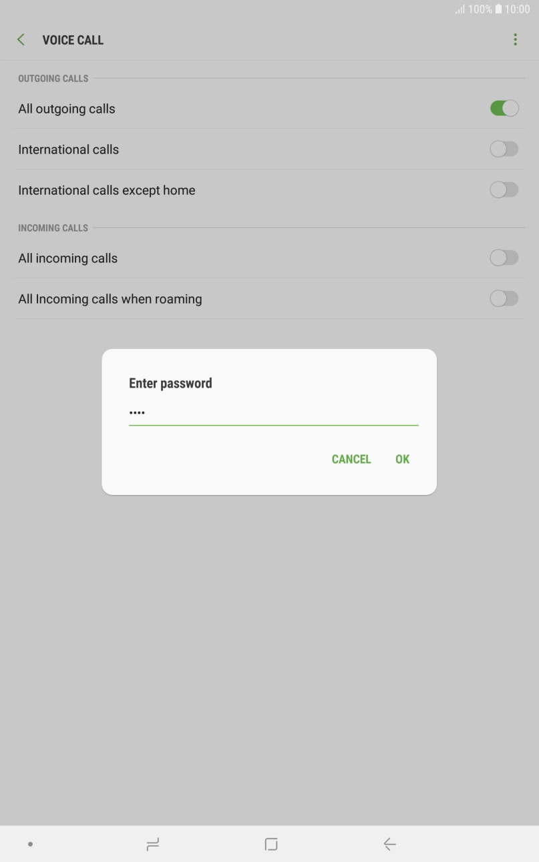Tap the Enter password dialog title
Image resolution: width=539 pixels, height=862 pixels.
point(170,383)
